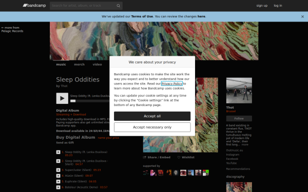
Task: Click Send as Gift
Action: tap(65, 143)
